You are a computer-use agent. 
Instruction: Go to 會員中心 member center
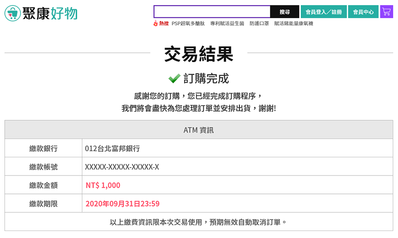click(x=363, y=11)
